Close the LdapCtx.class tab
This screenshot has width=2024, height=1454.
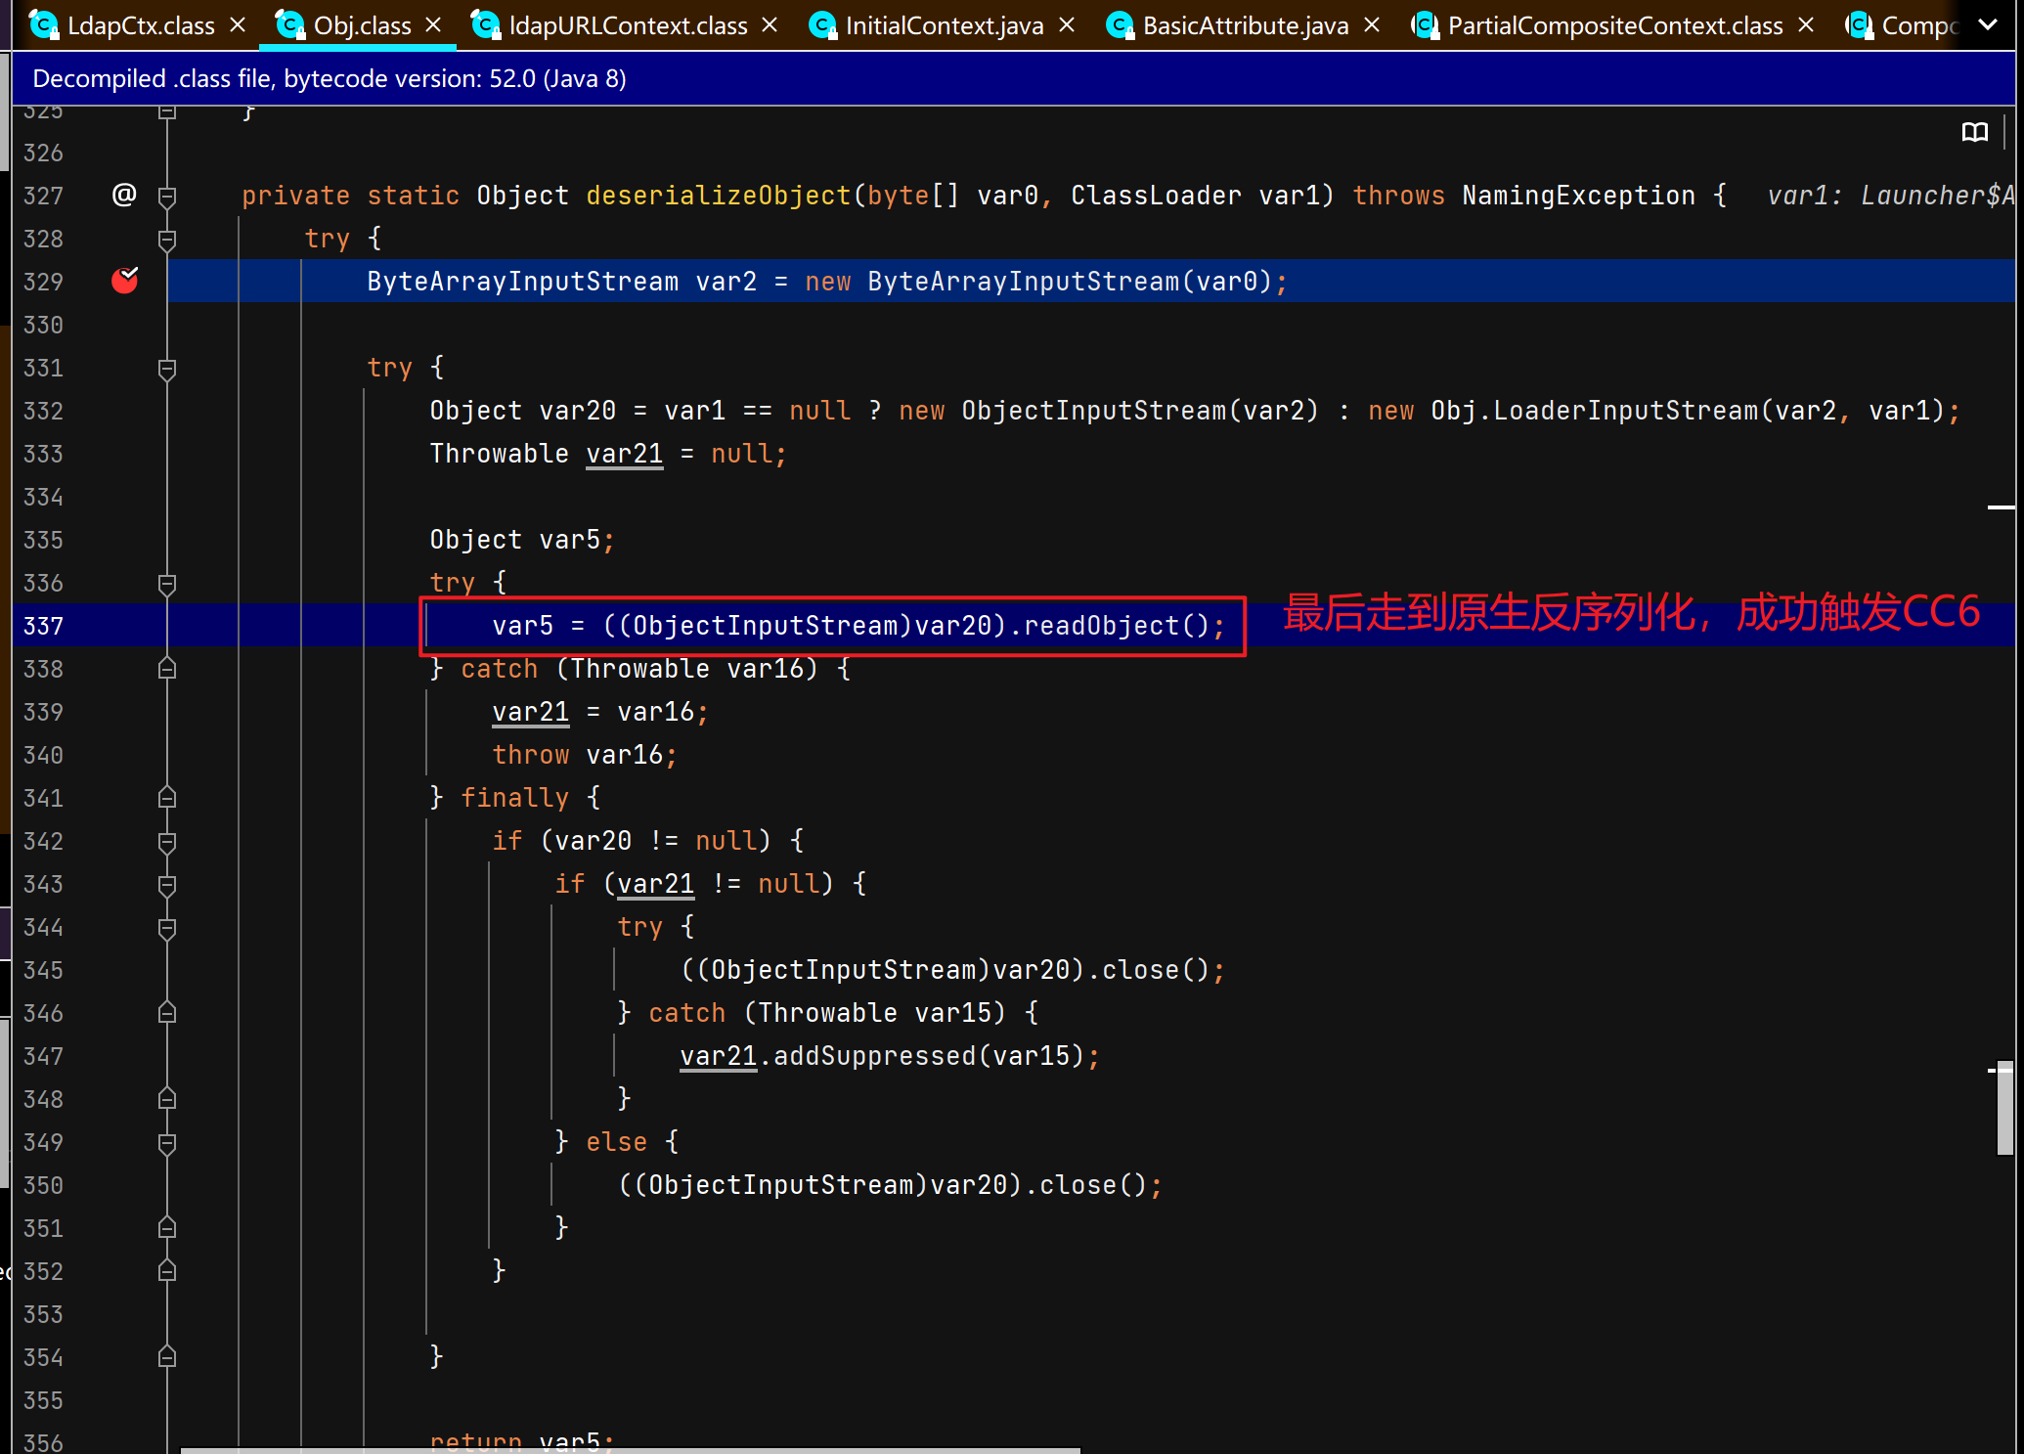click(238, 25)
